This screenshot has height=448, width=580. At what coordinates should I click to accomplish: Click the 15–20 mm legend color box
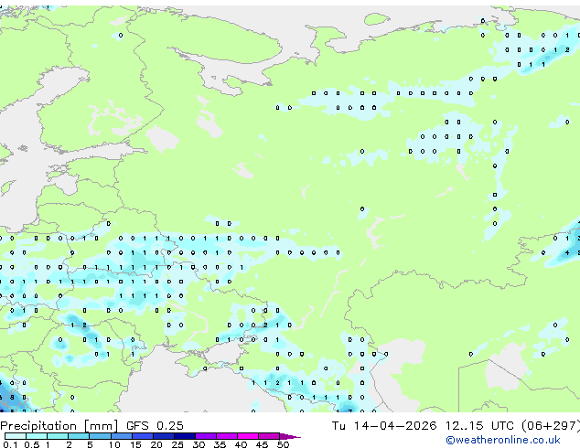143,436
